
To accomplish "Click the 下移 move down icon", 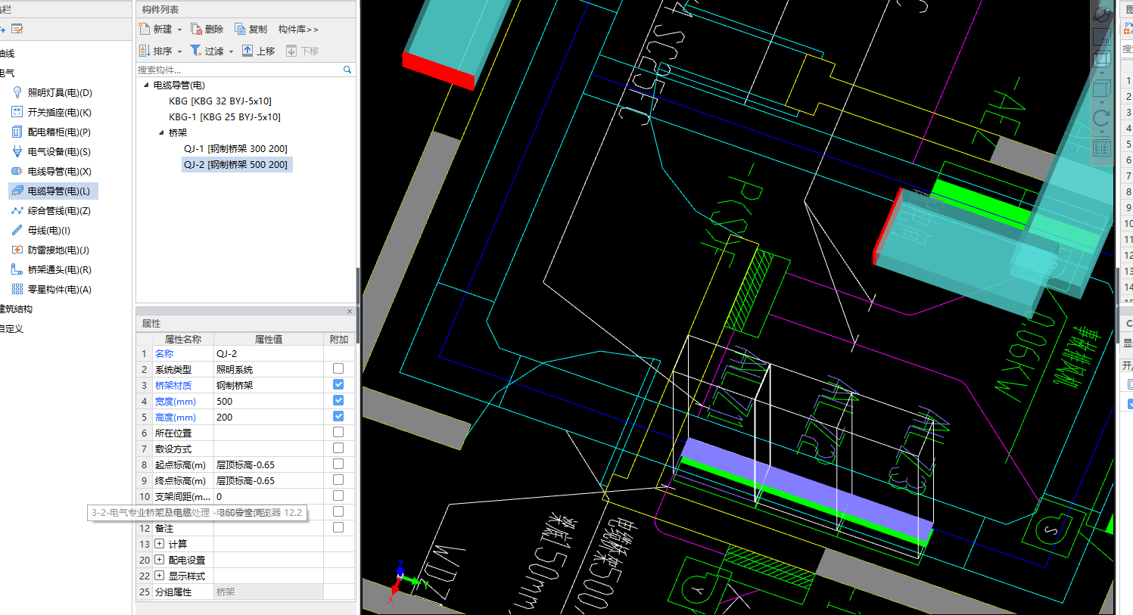I will 291,51.
